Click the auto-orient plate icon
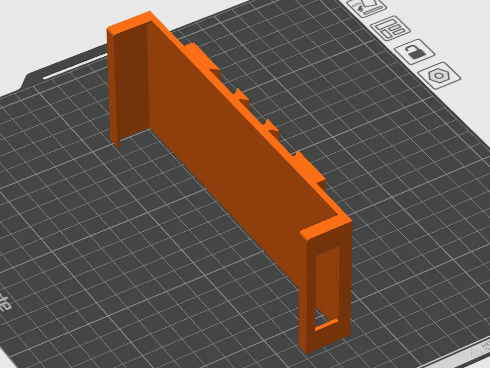490x368 pixels. 366,7
